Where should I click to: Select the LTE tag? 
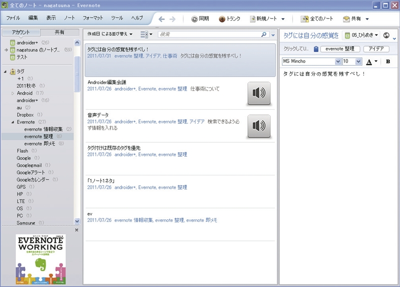pyautogui.click(x=20, y=201)
